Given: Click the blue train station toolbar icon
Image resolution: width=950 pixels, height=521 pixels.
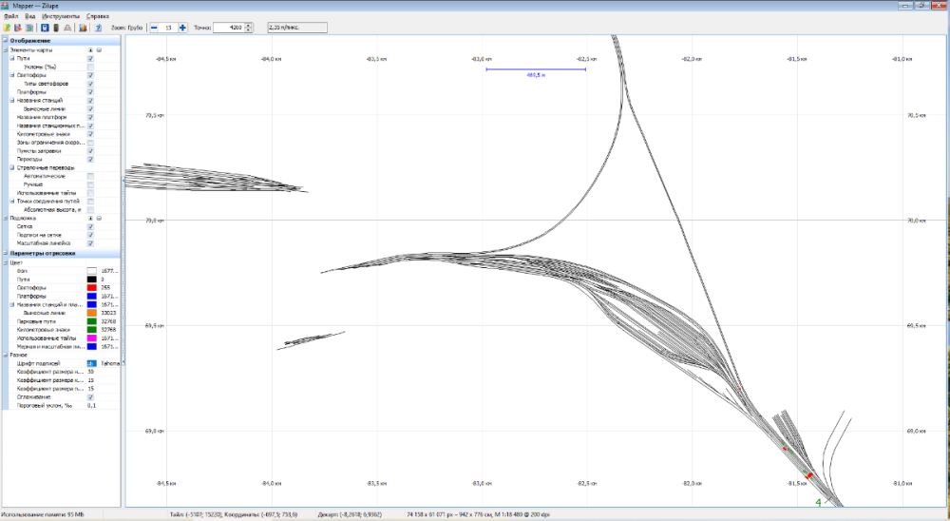Looking at the screenshot, I should (44, 28).
